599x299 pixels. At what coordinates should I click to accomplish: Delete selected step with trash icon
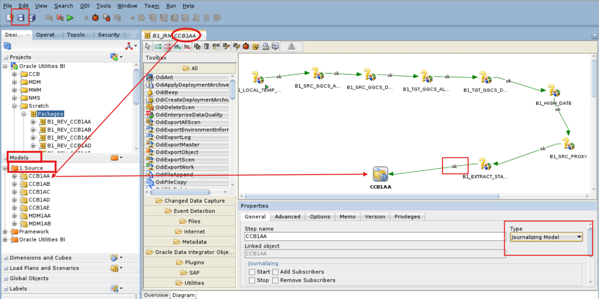tap(206, 46)
